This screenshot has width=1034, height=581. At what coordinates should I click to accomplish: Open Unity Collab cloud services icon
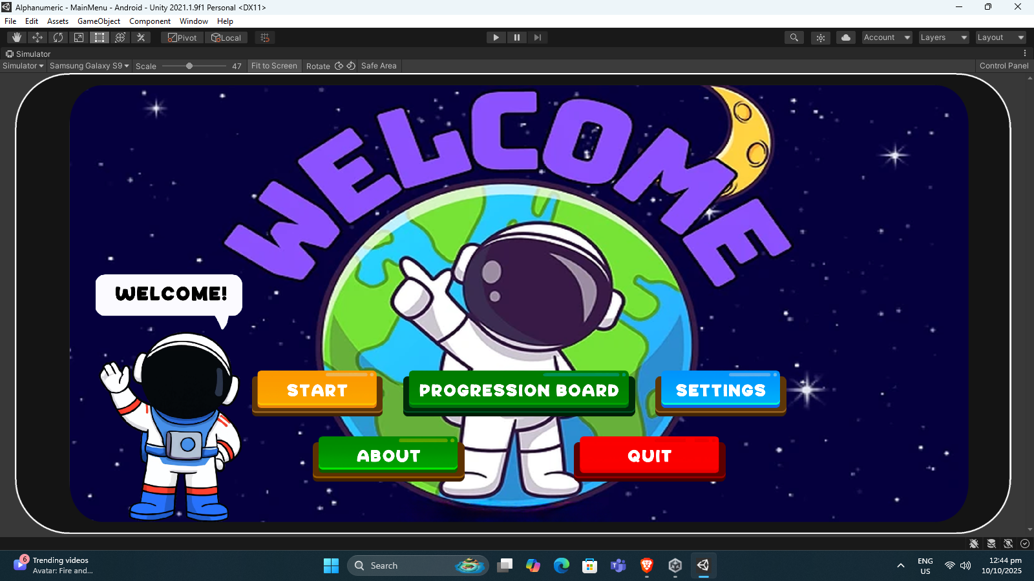click(x=845, y=37)
